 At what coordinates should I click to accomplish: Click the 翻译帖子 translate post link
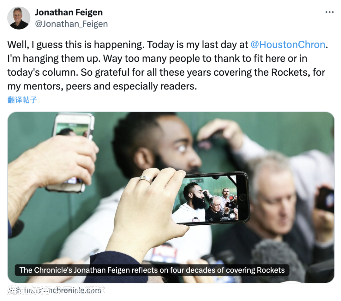pos(22,100)
